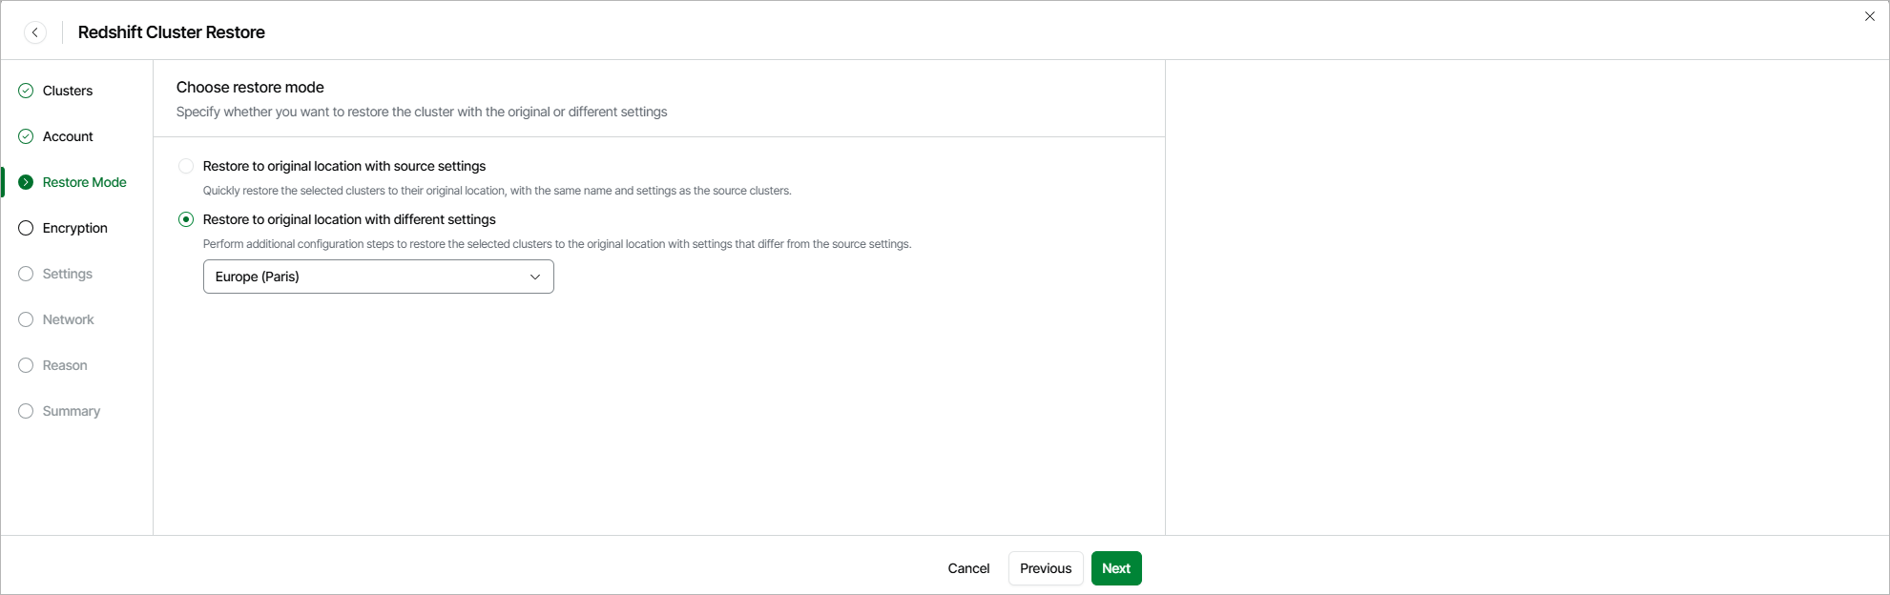Open the Europe (Paris) region dropdown
This screenshot has width=1890, height=595.
tap(378, 277)
